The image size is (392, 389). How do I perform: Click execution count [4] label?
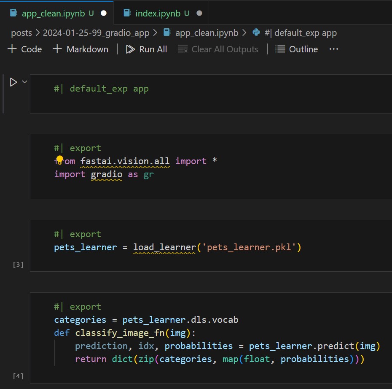pyautogui.click(x=18, y=376)
